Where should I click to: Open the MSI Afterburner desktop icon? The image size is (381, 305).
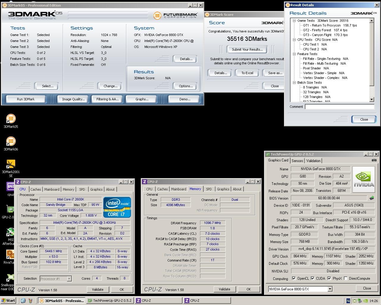(11, 232)
